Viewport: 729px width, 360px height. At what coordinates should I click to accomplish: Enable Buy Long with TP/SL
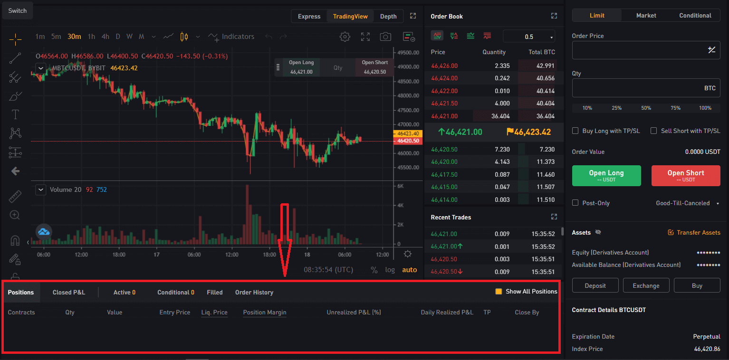click(575, 131)
